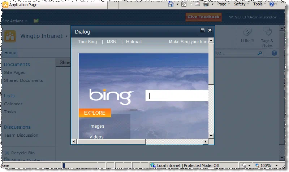The width and height of the screenshot is (289, 172).
Task: Click the Bing search text box
Action: click(177, 96)
